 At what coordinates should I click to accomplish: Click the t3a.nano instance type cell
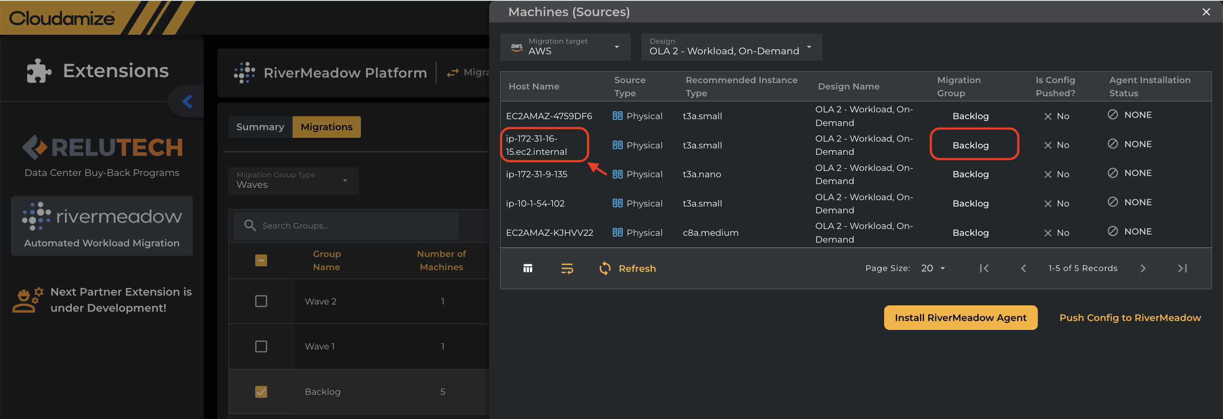[702, 174]
